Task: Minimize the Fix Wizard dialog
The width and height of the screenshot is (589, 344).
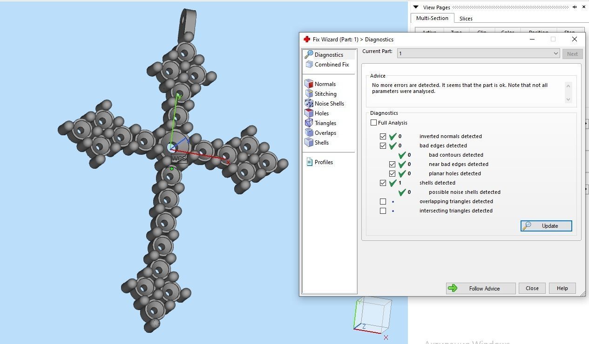Action: tap(532, 39)
